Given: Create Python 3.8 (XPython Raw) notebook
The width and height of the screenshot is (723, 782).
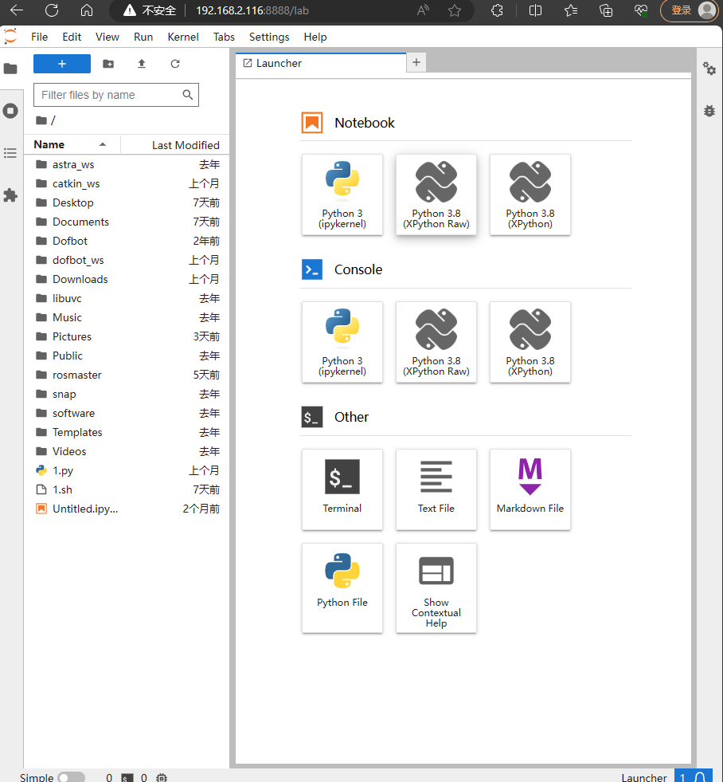Looking at the screenshot, I should point(436,195).
